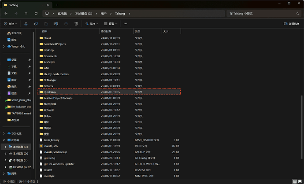Go up one folder level arrow
Image resolution: width=304 pixels, height=184 pixels.
pos(26,14)
